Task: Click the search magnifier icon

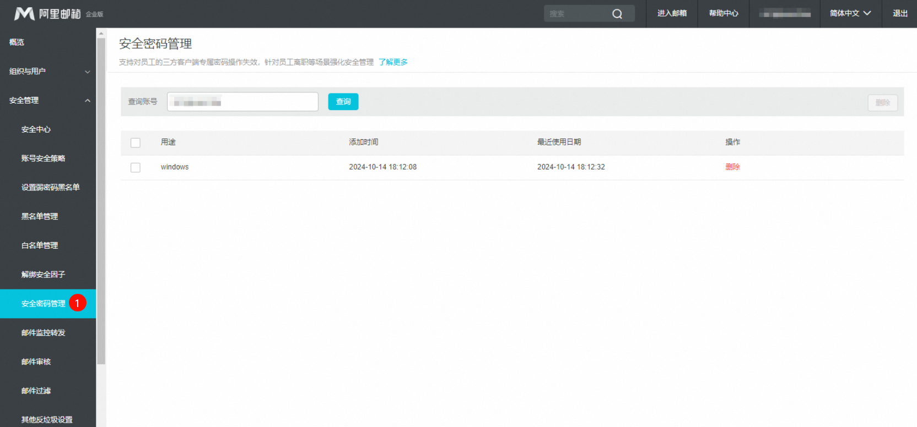Action: tap(617, 14)
